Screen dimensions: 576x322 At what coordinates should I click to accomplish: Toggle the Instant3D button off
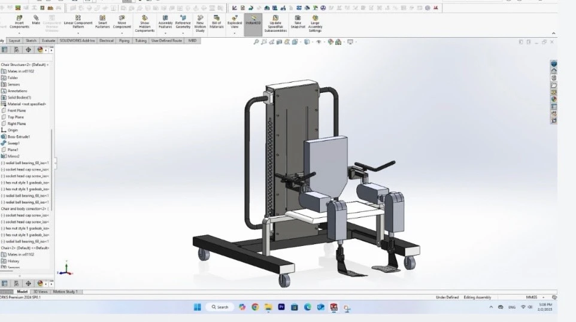(253, 20)
